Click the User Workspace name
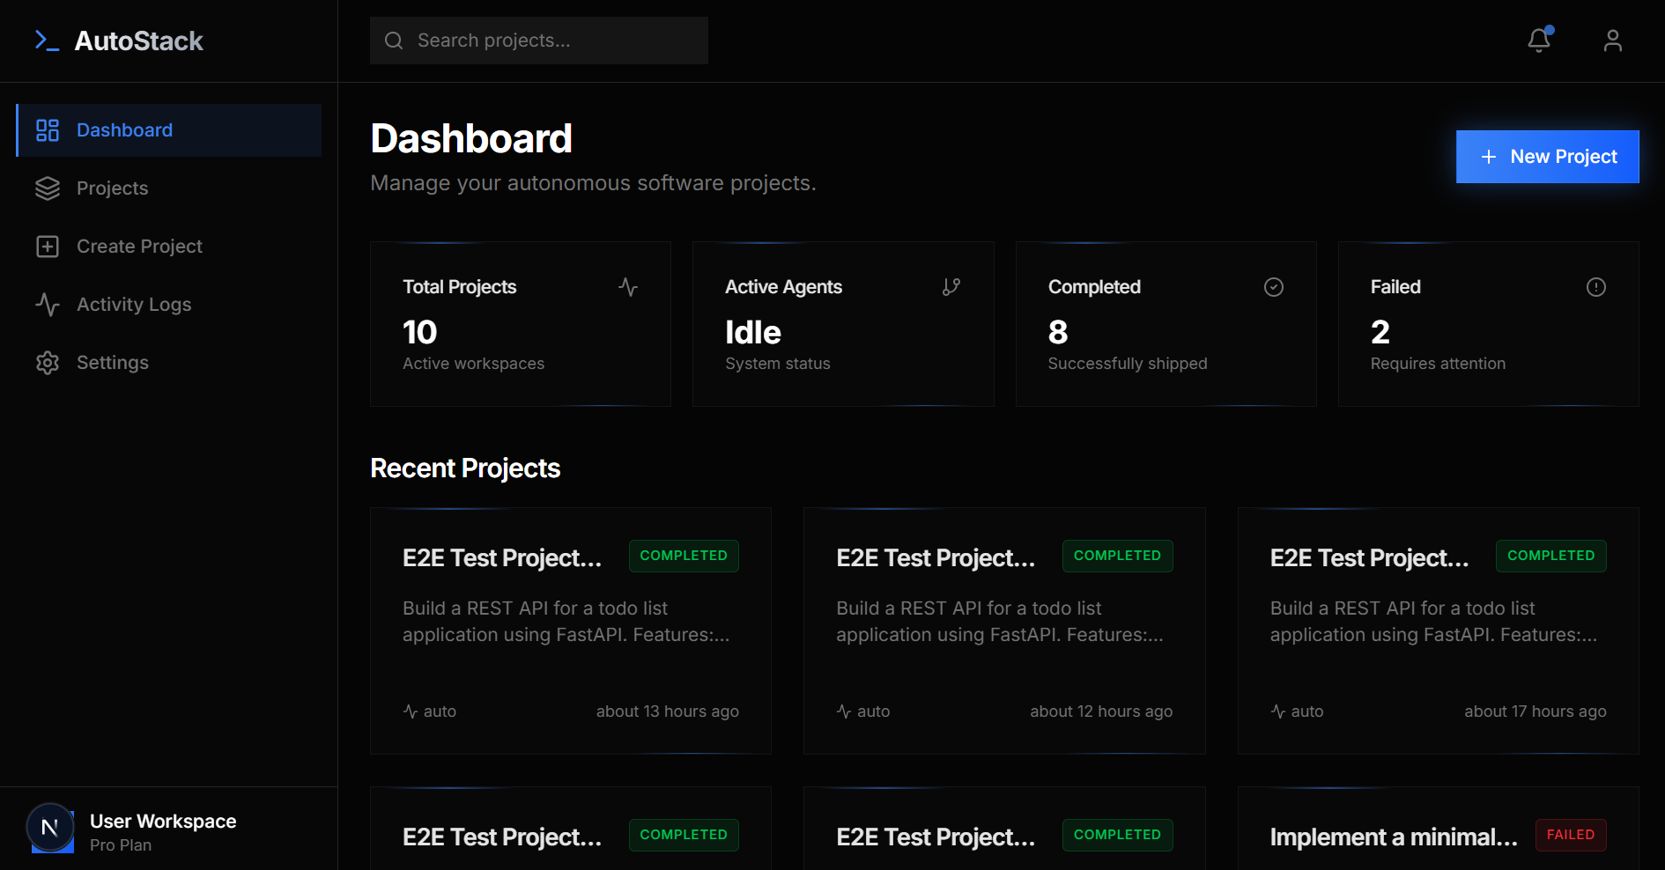The width and height of the screenshot is (1665, 870). pyautogui.click(x=163, y=822)
